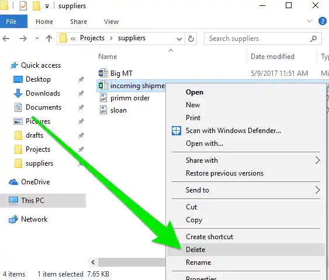This screenshot has width=329, height=280.
Task: Open the recent locations dropdown
Action: click(x=37, y=38)
